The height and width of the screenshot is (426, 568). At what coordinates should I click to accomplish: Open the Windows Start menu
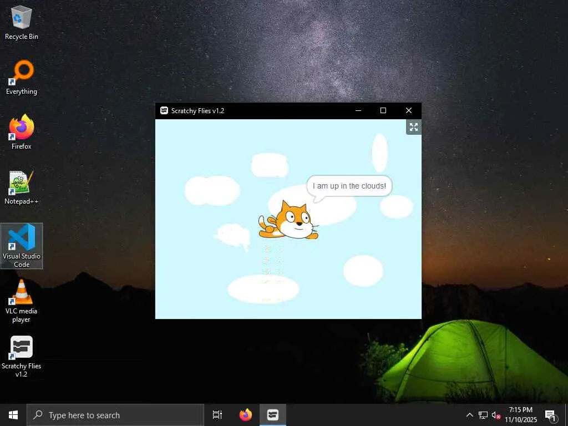click(13, 415)
